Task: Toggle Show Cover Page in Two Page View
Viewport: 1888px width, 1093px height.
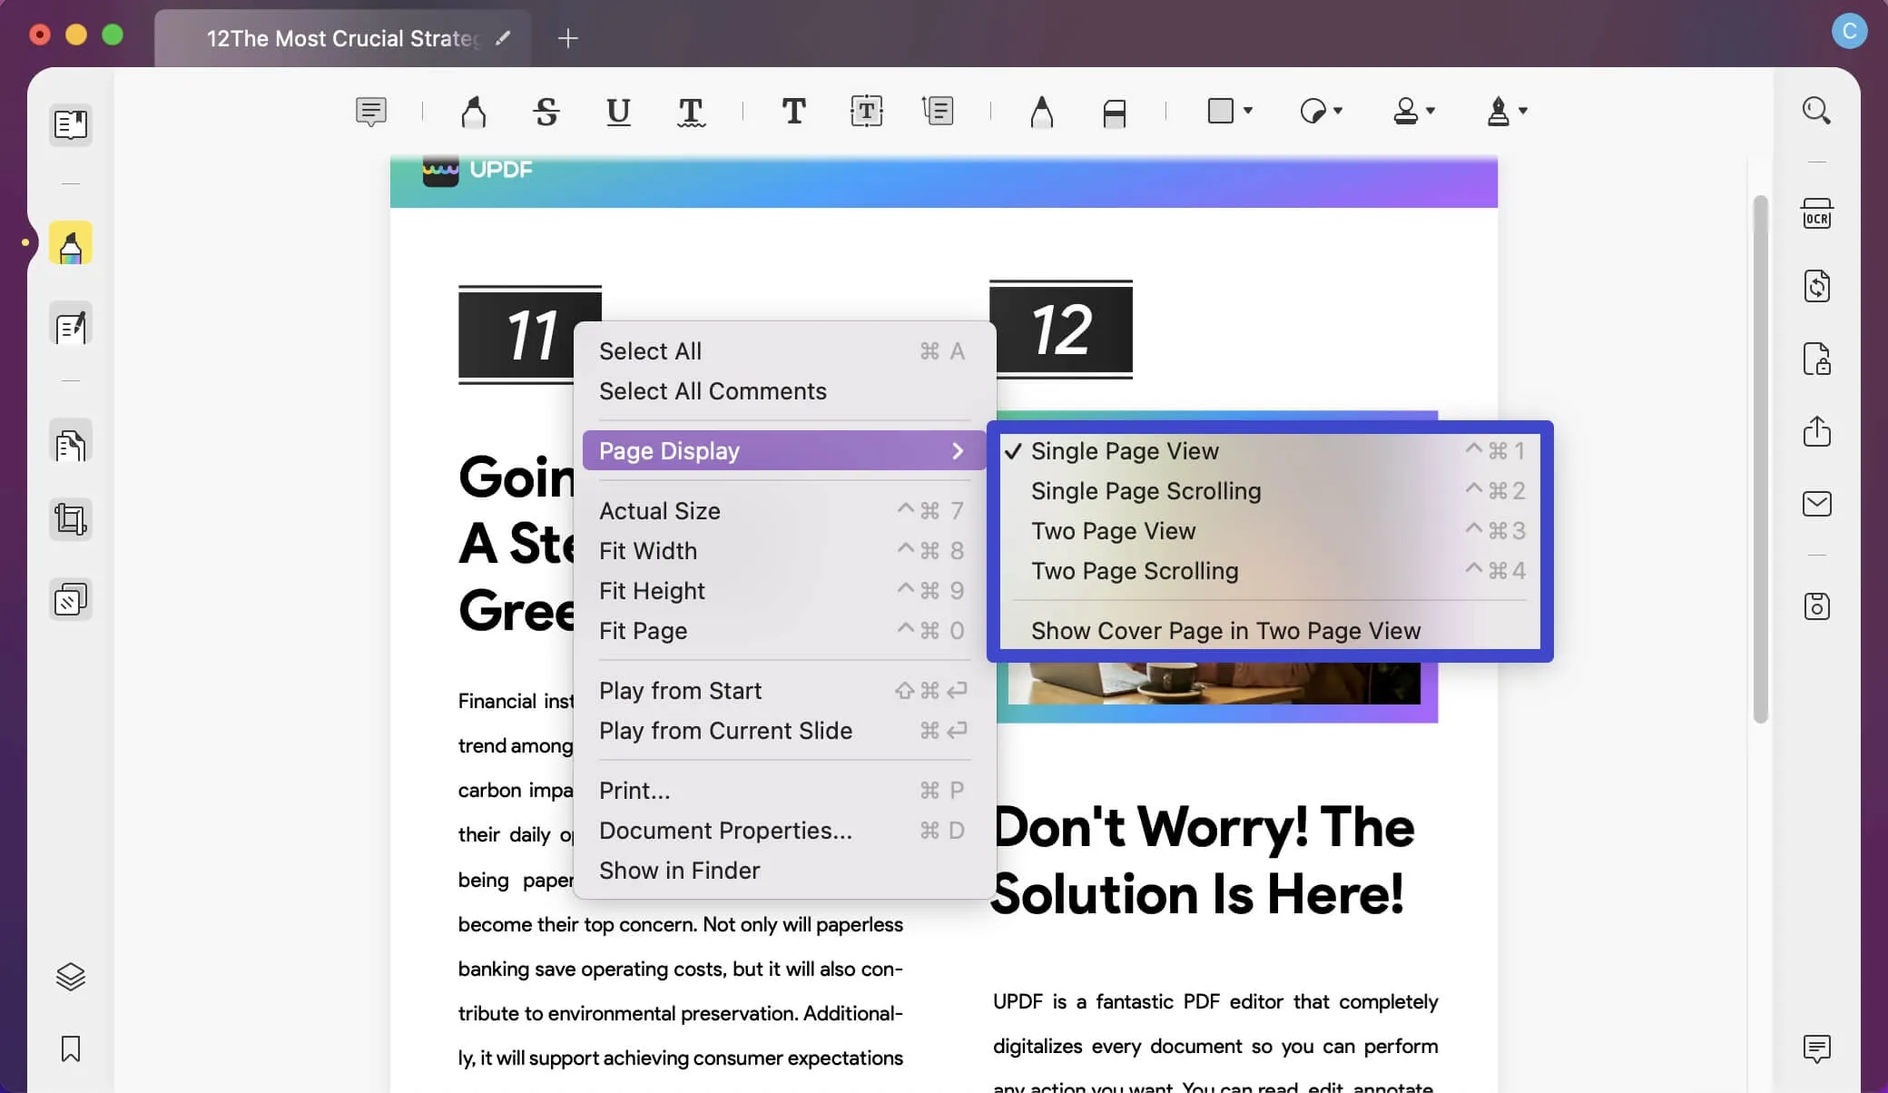Action: click(1224, 631)
